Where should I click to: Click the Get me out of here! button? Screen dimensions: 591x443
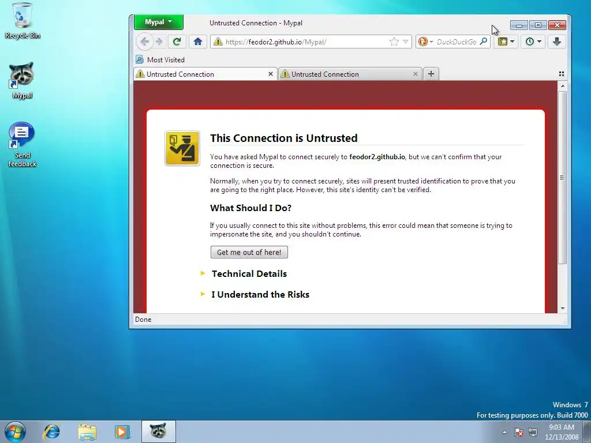coord(249,253)
